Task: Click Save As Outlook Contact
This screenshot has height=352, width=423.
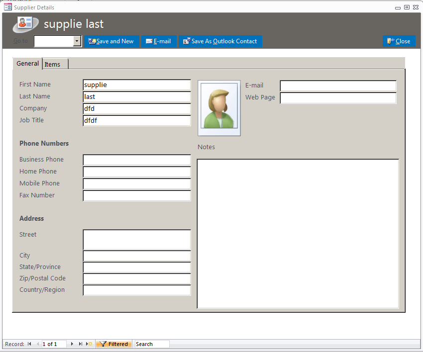Action: tap(220, 41)
